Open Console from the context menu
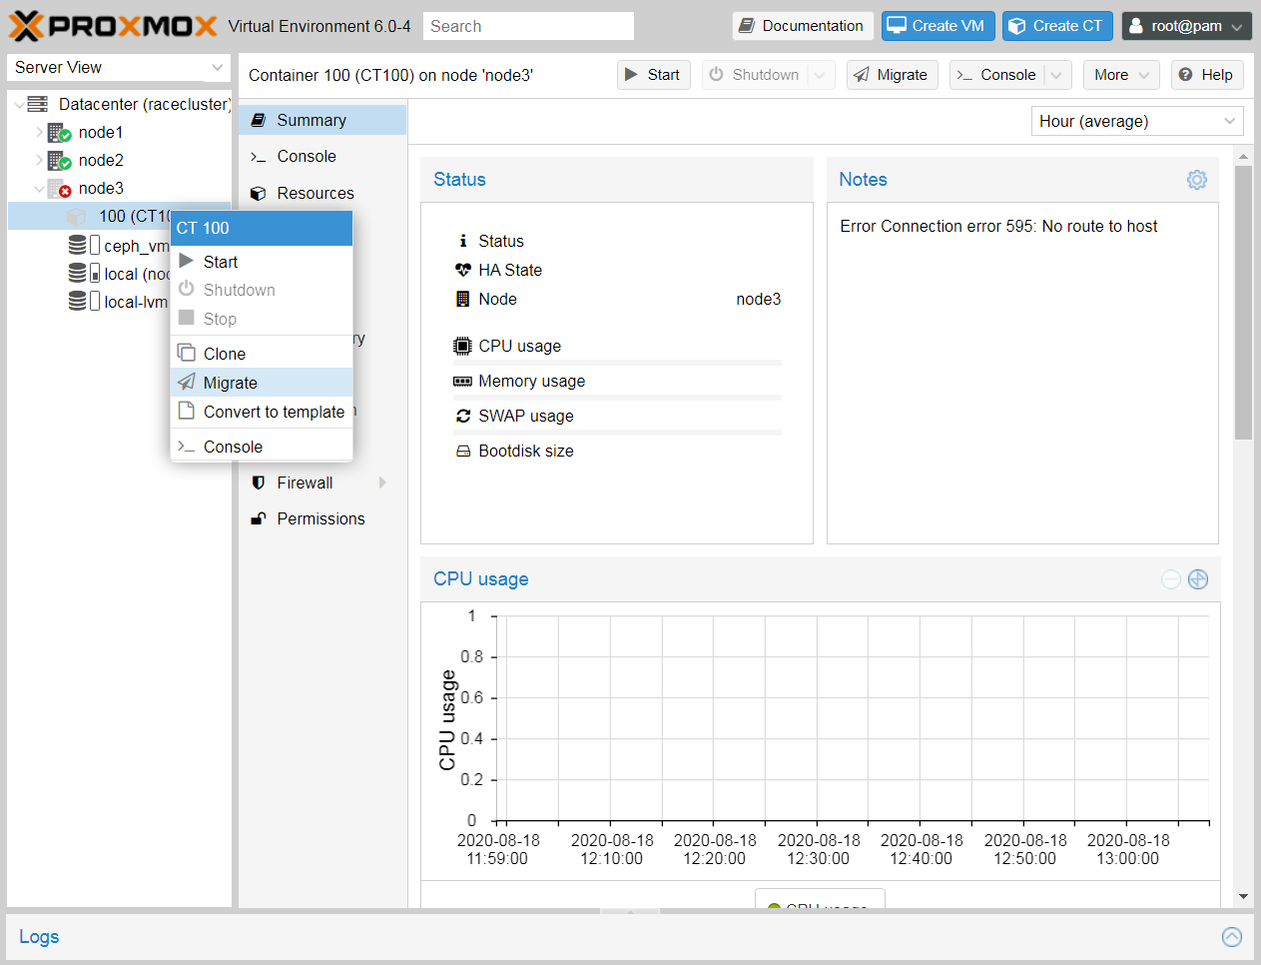The image size is (1261, 965). pos(262,447)
